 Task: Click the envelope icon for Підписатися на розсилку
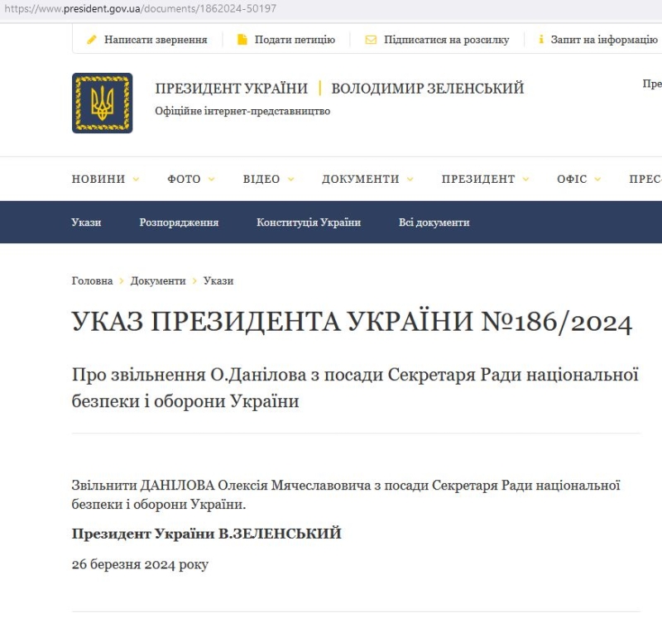(371, 40)
